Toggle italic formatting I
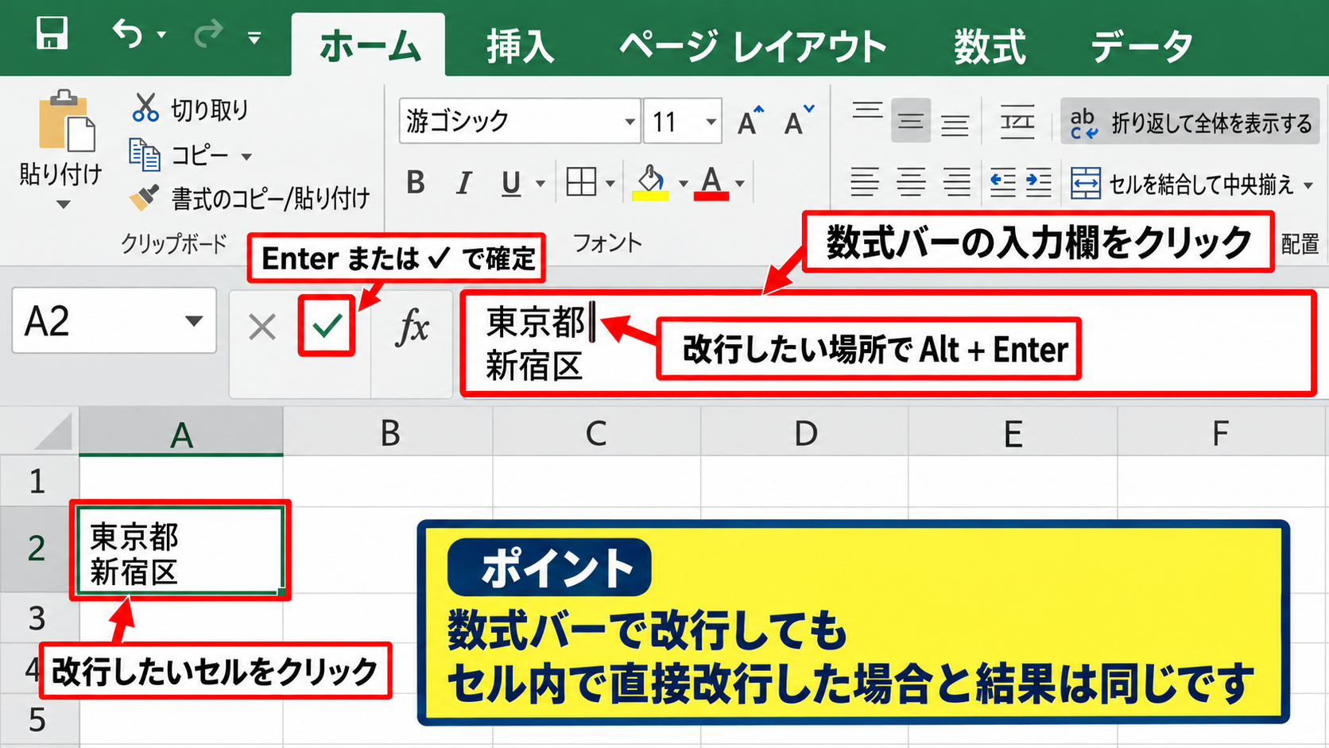The width and height of the screenshot is (1329, 748). point(463,183)
